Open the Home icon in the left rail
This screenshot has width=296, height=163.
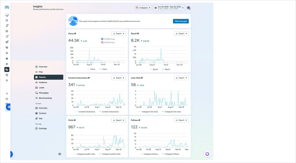tap(7, 20)
